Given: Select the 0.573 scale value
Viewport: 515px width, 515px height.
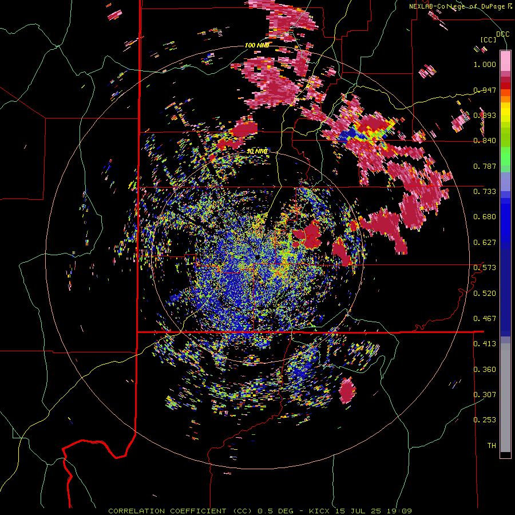Looking at the screenshot, I should point(485,268).
